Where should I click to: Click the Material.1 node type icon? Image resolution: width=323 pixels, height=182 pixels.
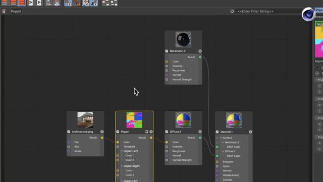[x=217, y=132]
